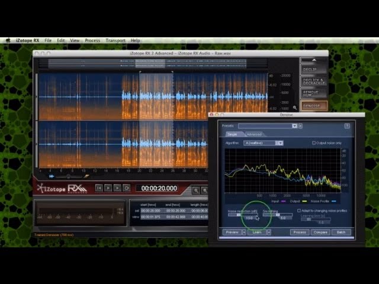Open the Process menu
Screen dimensions: 379x284
[92, 40]
